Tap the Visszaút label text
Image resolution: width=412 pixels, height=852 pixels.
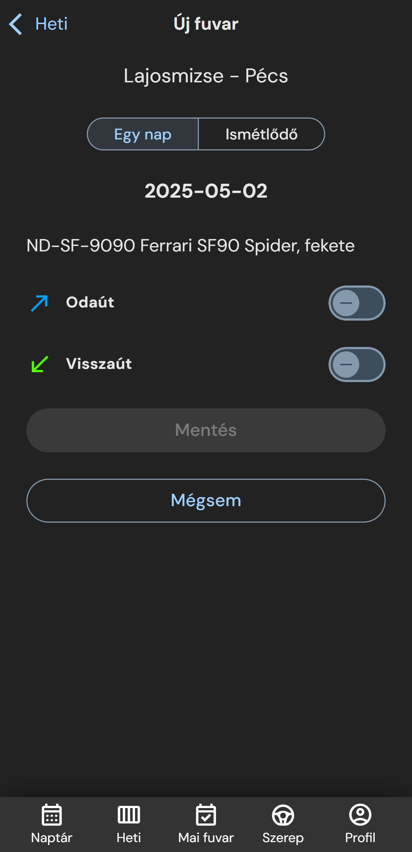(99, 364)
